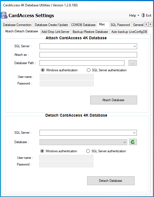Image resolution: width=154 pixels, height=197 pixels.
Task: Click the Attach as label
Action: pyautogui.click(x=21, y=55)
